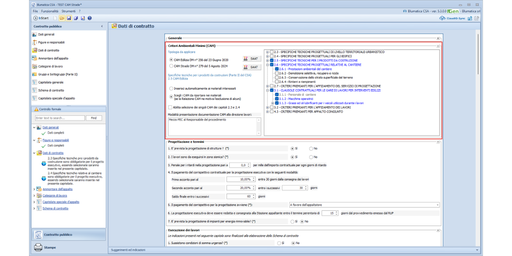512x256 pixels.
Task: Click the bStart arrow icon
Action: 35,18
